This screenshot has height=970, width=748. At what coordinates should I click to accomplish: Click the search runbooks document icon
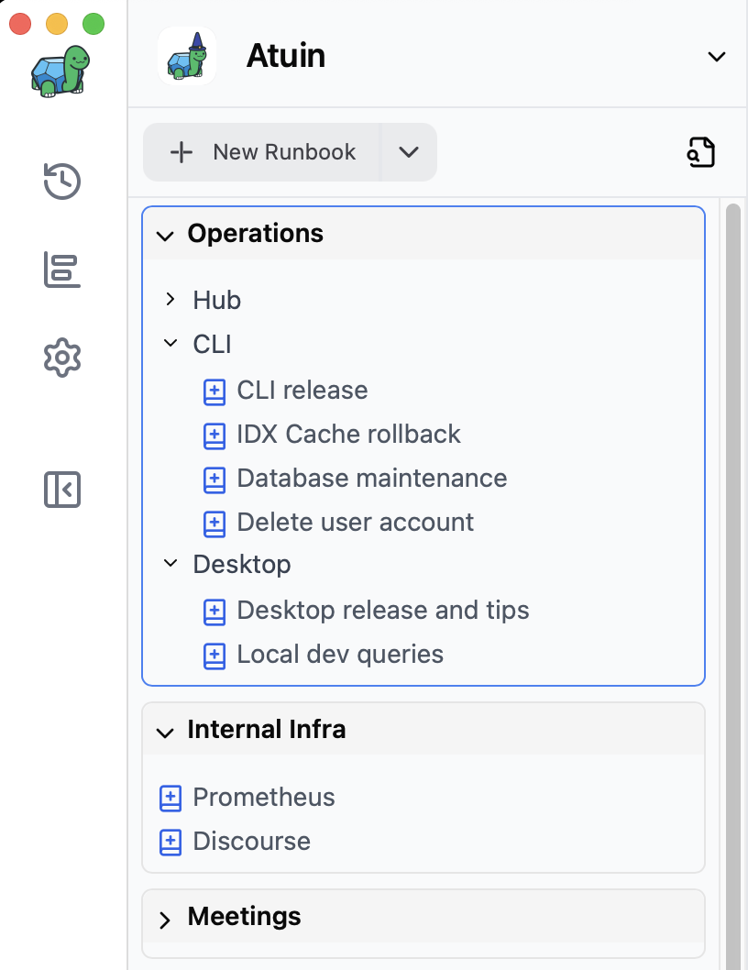point(701,152)
